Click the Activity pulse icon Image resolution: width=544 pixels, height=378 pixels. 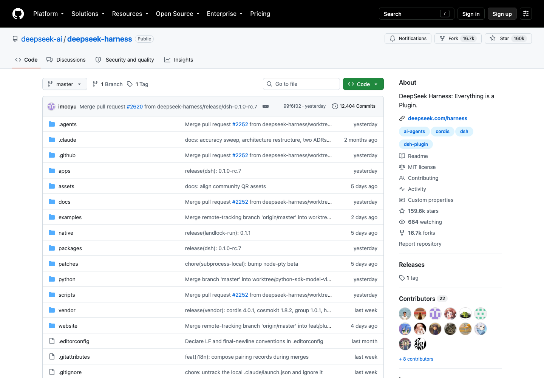[x=402, y=189]
